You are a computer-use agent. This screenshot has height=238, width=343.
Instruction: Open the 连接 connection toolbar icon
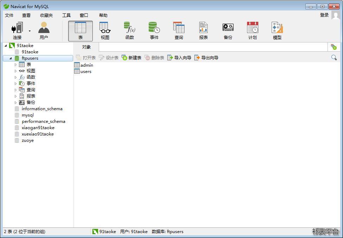point(17,31)
